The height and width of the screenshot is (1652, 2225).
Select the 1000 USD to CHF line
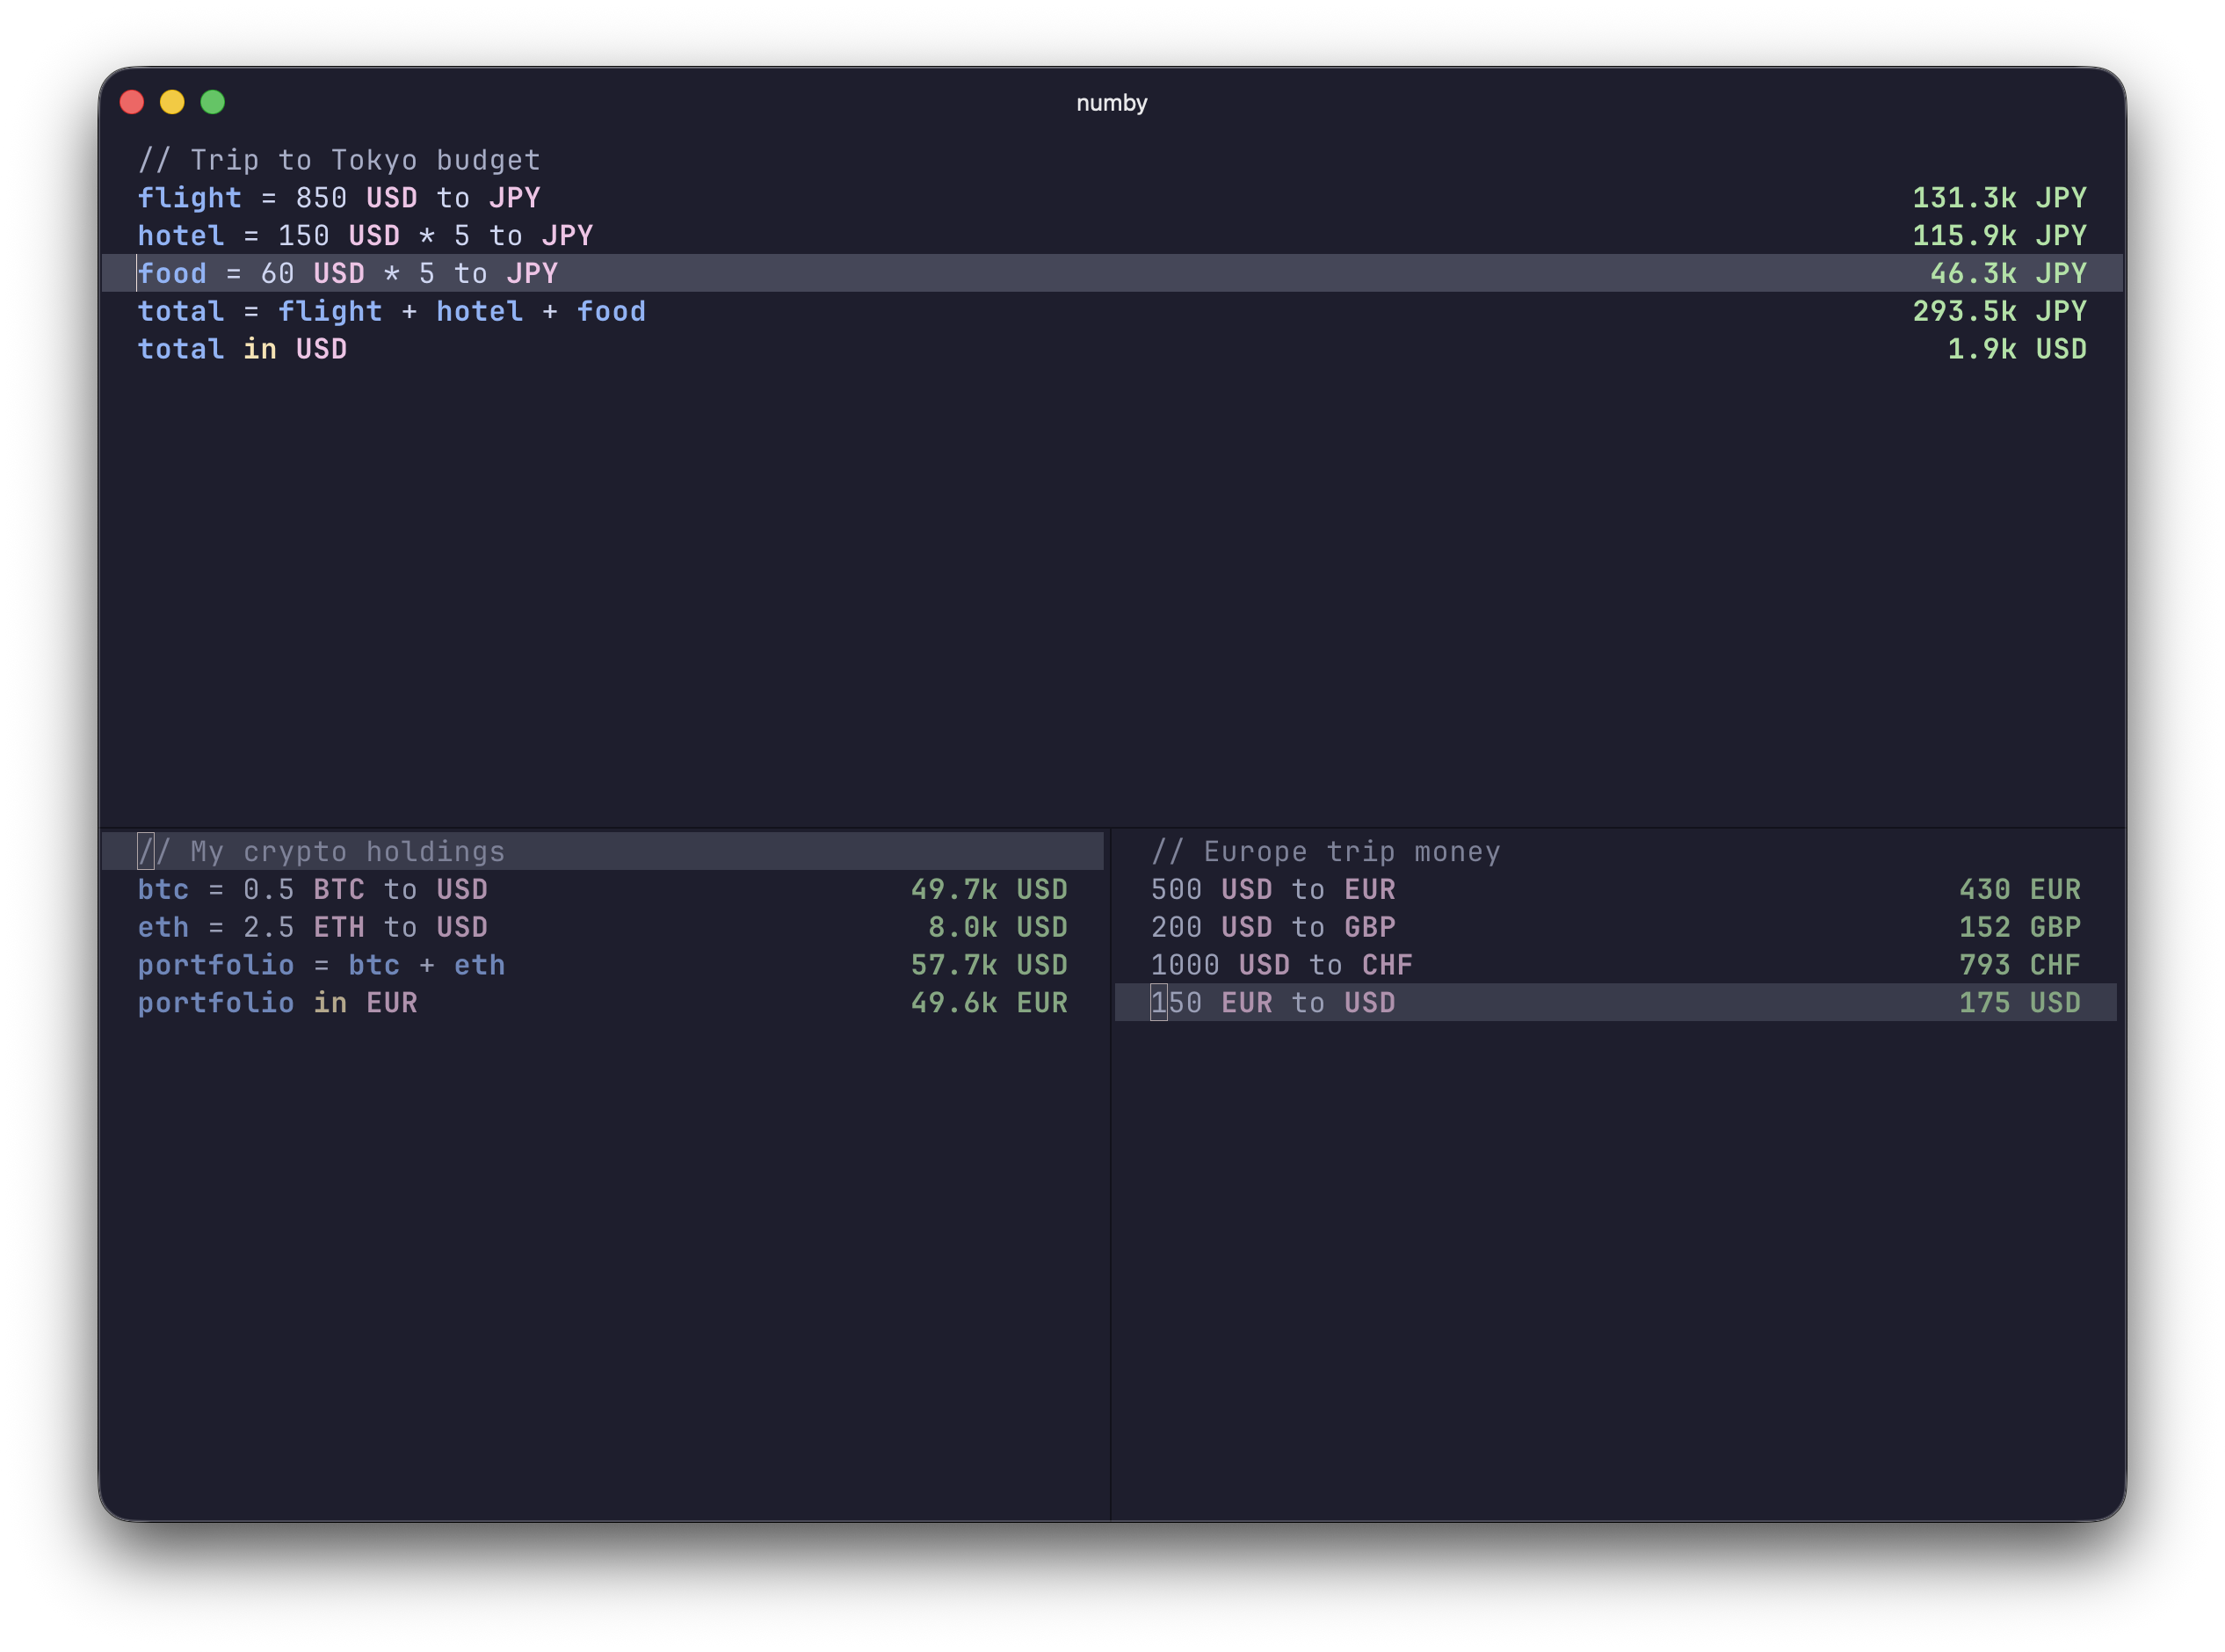click(1281, 964)
